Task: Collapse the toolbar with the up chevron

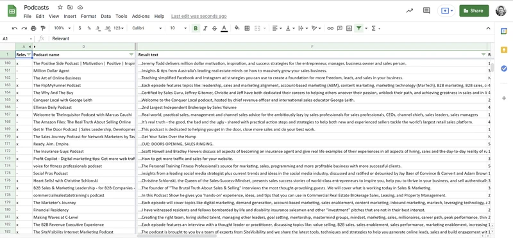Action: (x=488, y=28)
